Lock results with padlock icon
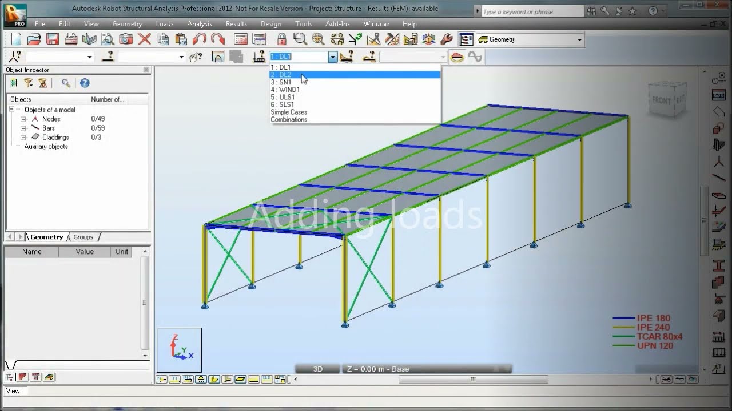 [281, 39]
